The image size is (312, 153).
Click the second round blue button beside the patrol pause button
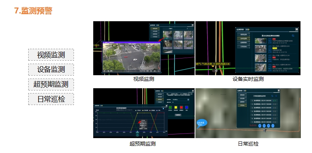click(264, 126)
